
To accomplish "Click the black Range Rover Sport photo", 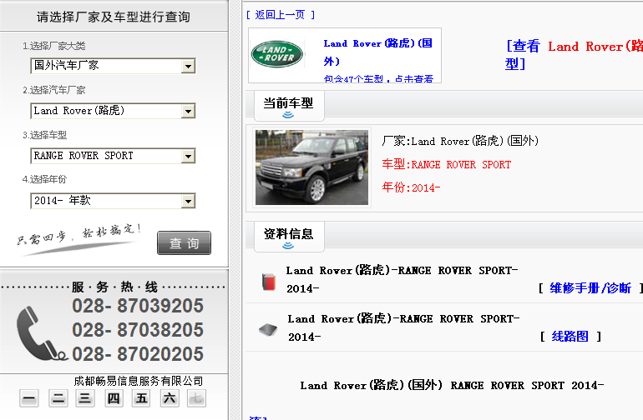I will [x=311, y=167].
